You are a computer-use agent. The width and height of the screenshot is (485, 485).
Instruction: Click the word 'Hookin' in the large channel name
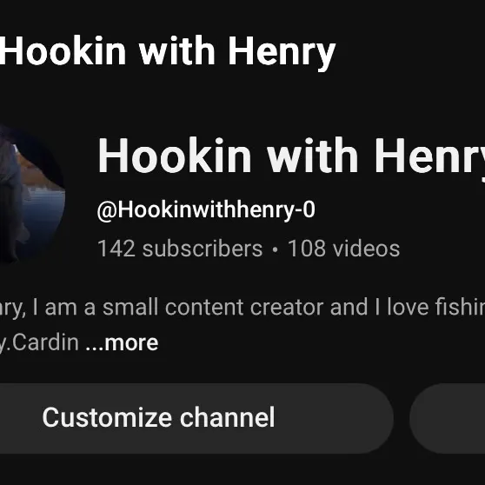point(175,156)
